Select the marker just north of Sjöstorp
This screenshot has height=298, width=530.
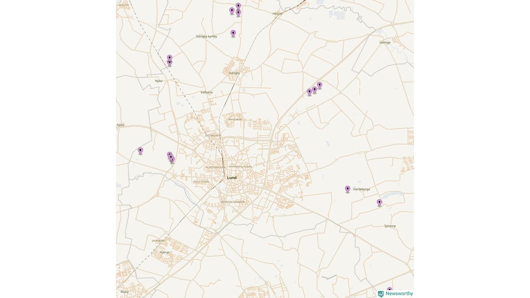pos(379,203)
